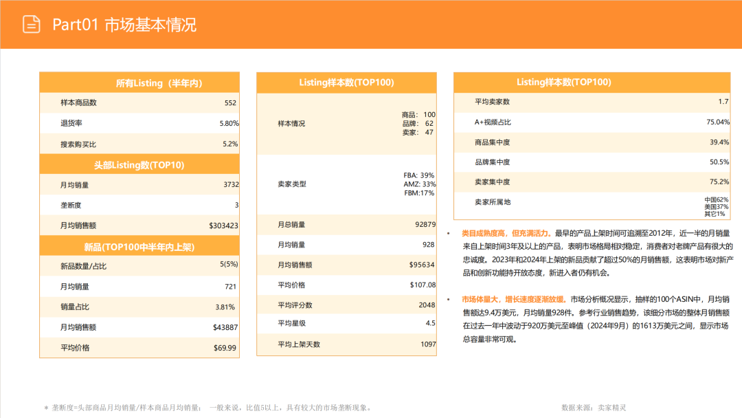
Task: Click the 3.81% value
Action: [x=225, y=307]
